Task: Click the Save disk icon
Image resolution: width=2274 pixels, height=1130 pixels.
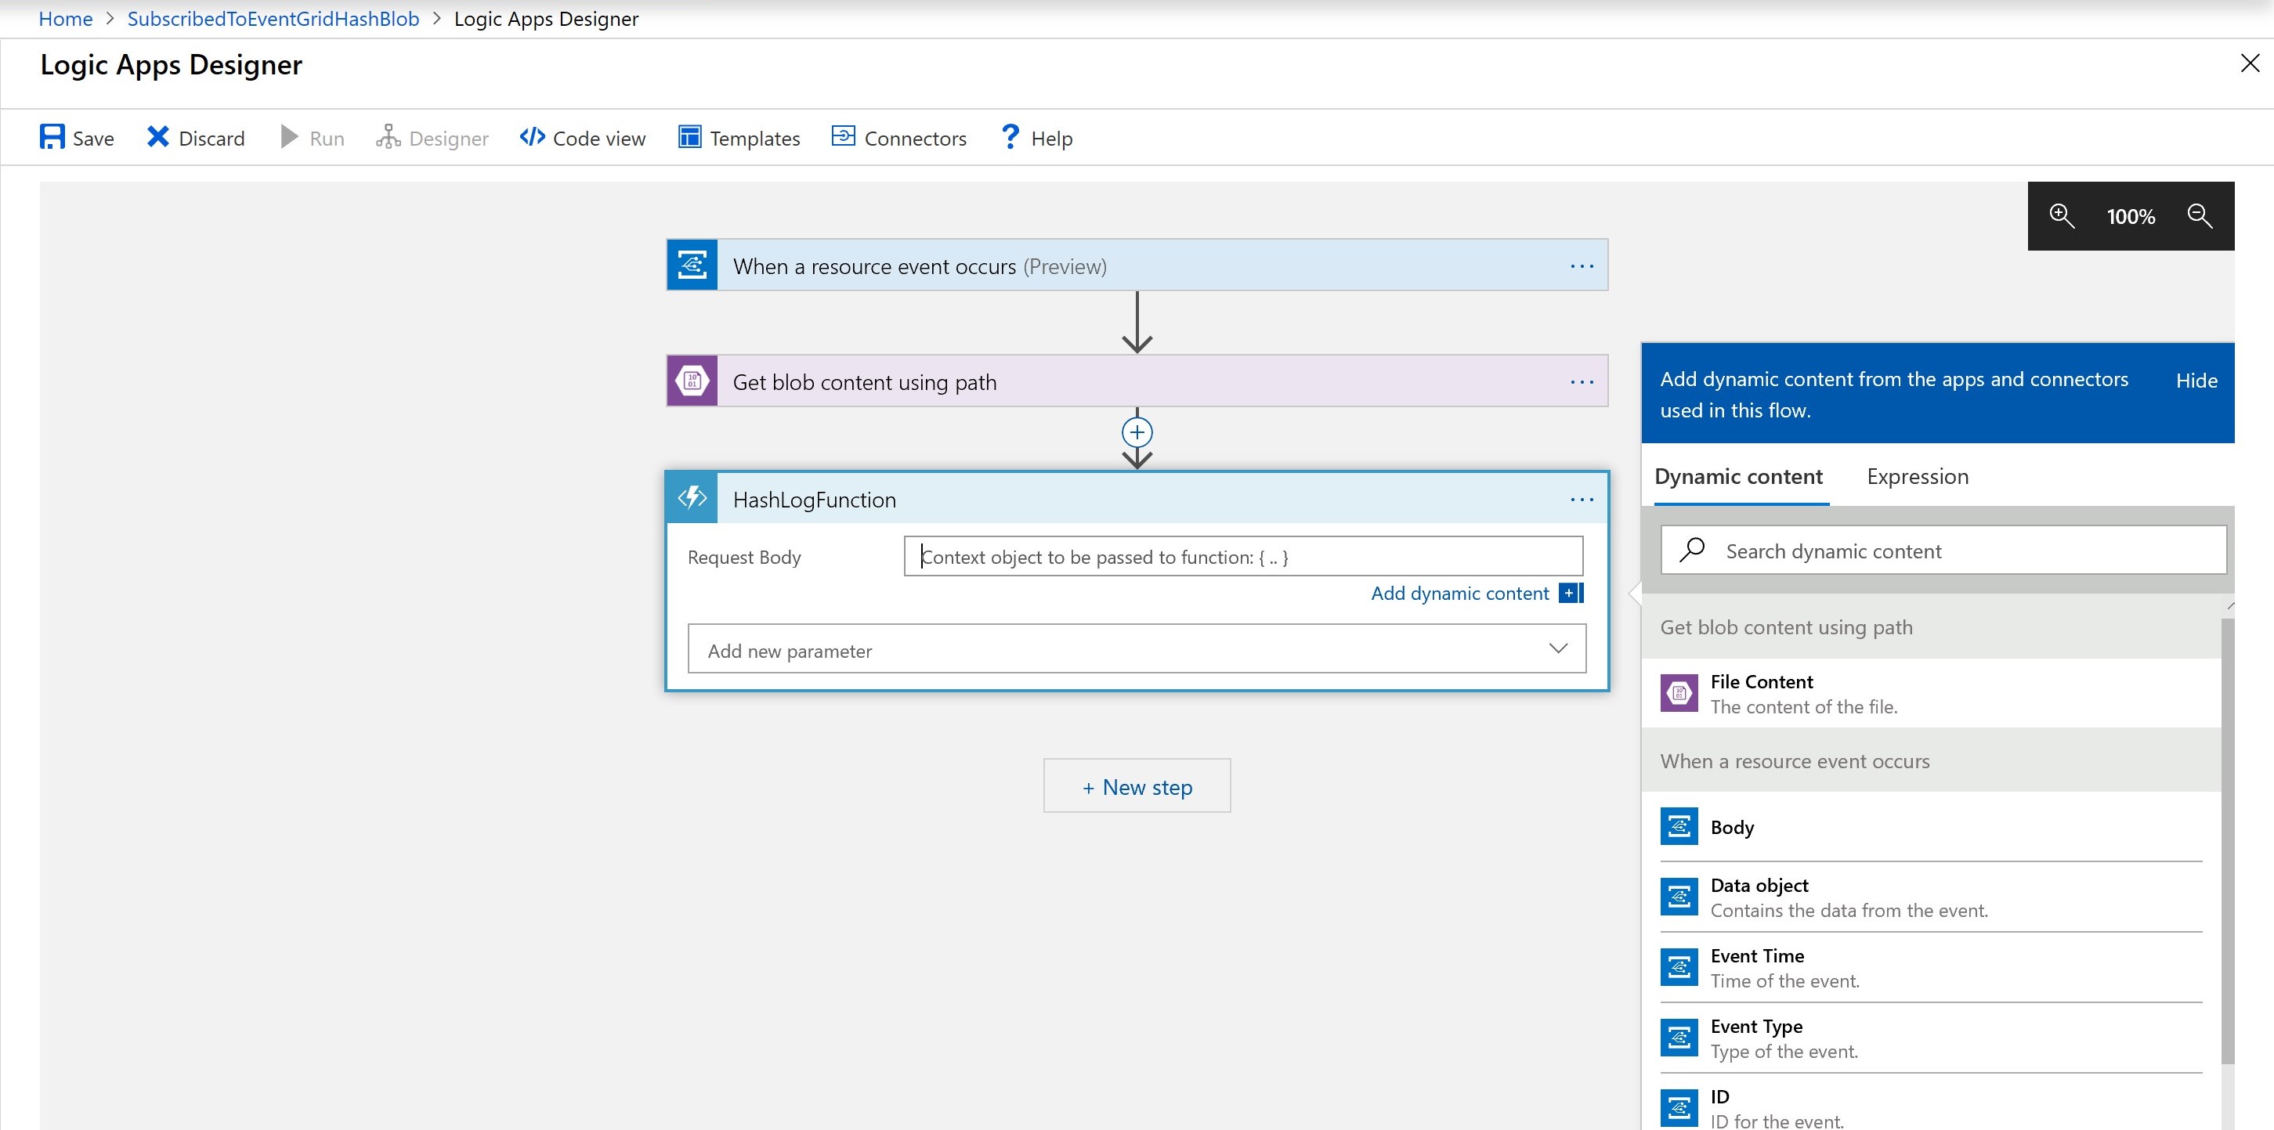Action: [52, 137]
